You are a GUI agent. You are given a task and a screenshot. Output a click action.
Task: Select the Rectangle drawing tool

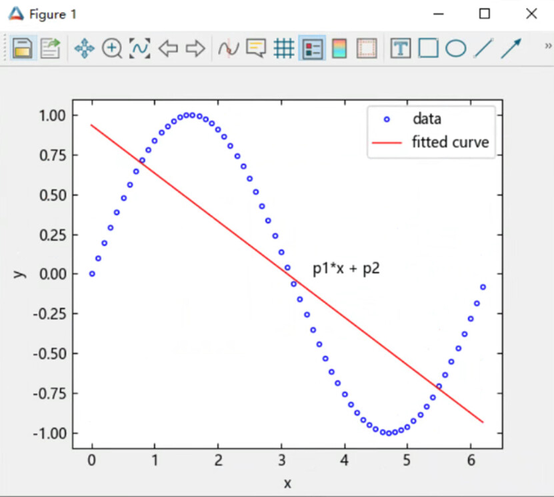pyautogui.click(x=428, y=48)
